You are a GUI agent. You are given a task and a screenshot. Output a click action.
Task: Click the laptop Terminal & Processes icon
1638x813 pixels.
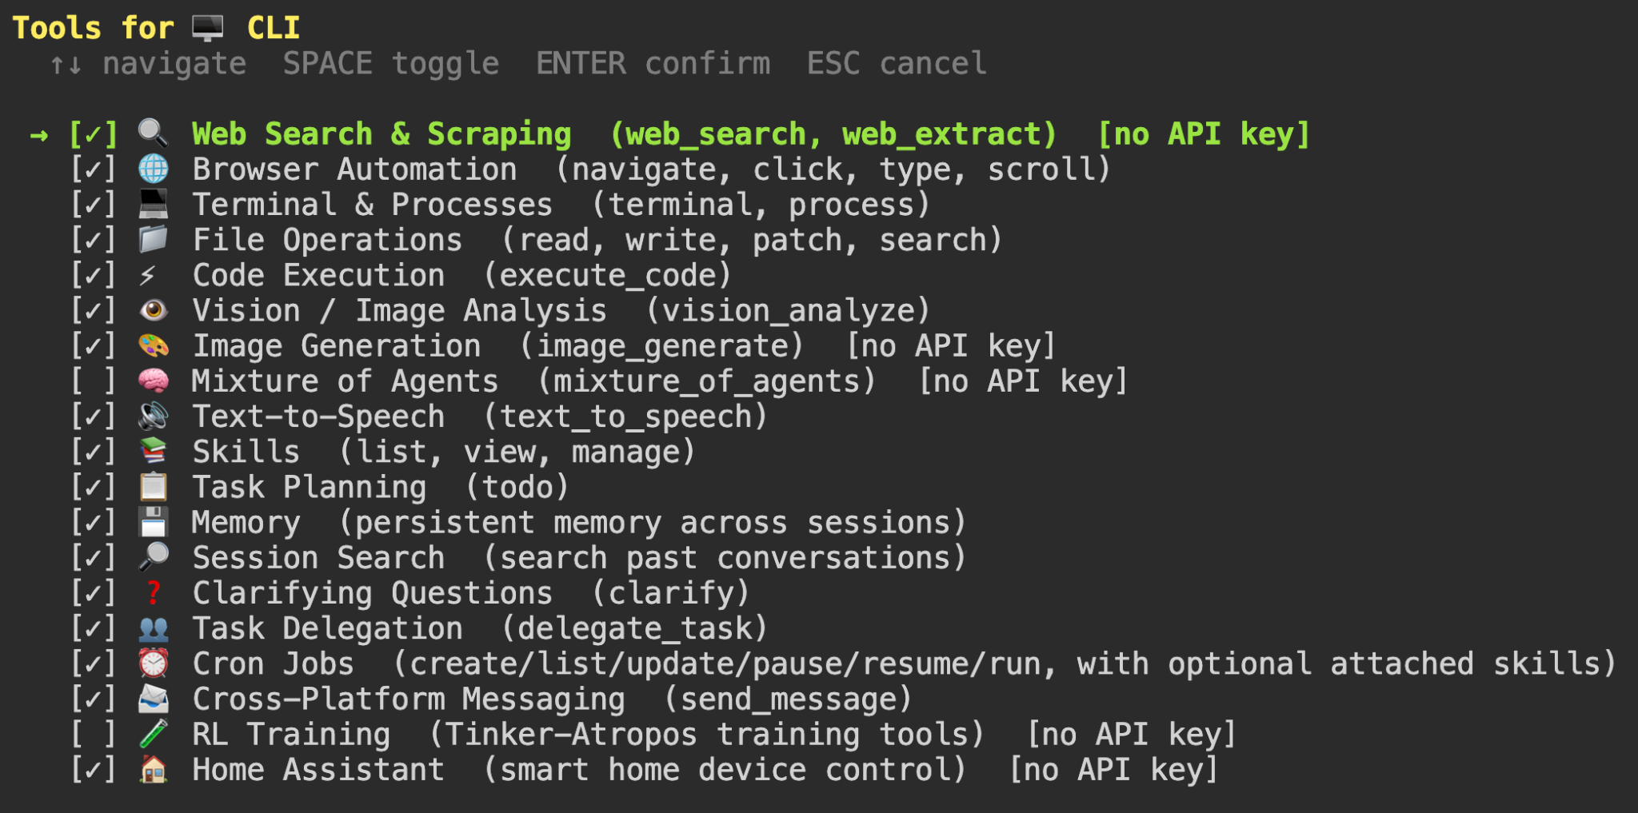coord(154,204)
